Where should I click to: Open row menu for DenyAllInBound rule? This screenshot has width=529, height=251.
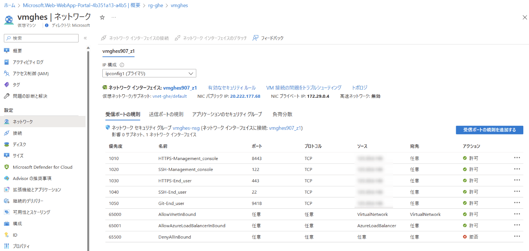(517, 237)
